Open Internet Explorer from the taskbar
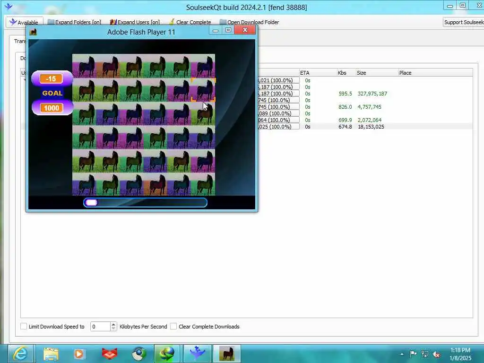Screen dimensions: 484x363 (x=21, y=354)
